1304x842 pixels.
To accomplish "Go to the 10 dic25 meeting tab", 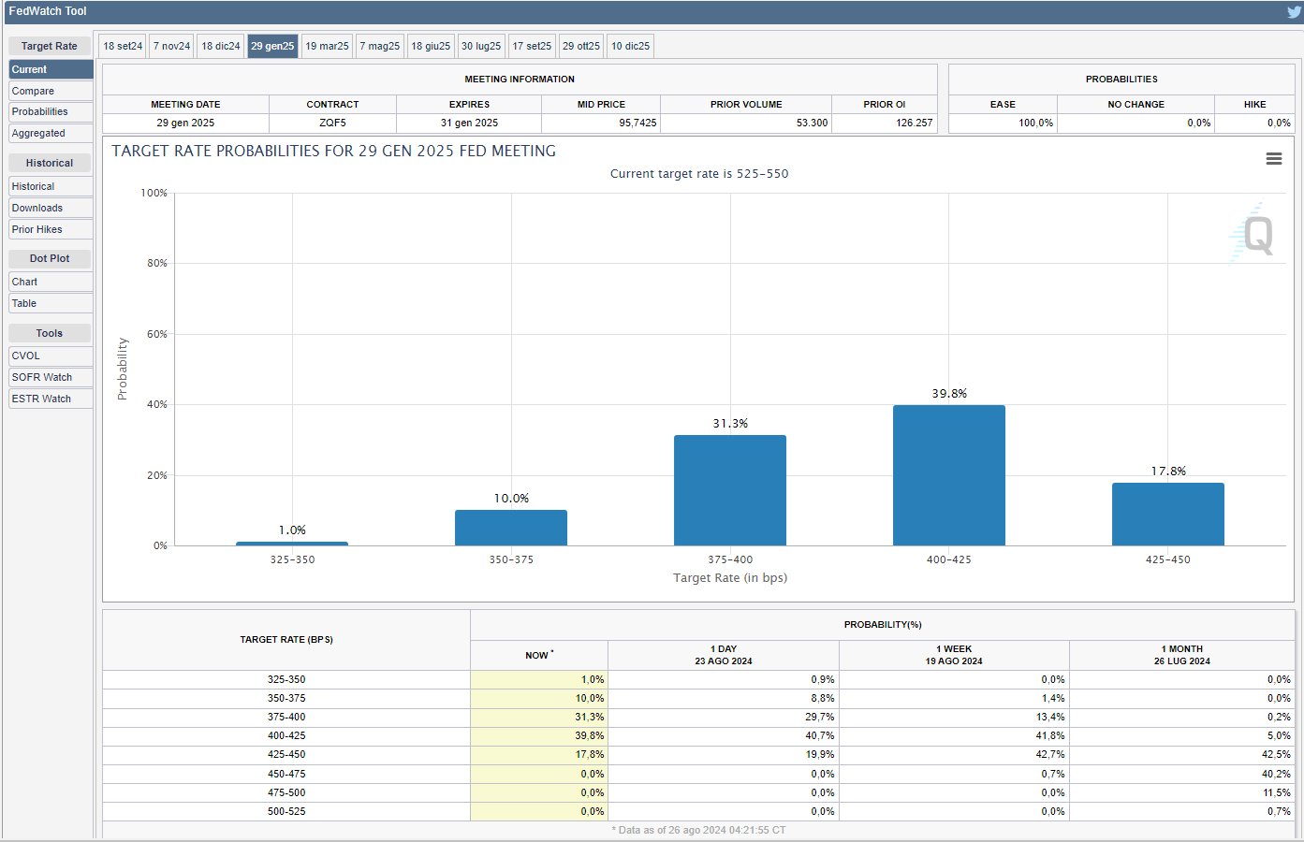I will pos(630,46).
